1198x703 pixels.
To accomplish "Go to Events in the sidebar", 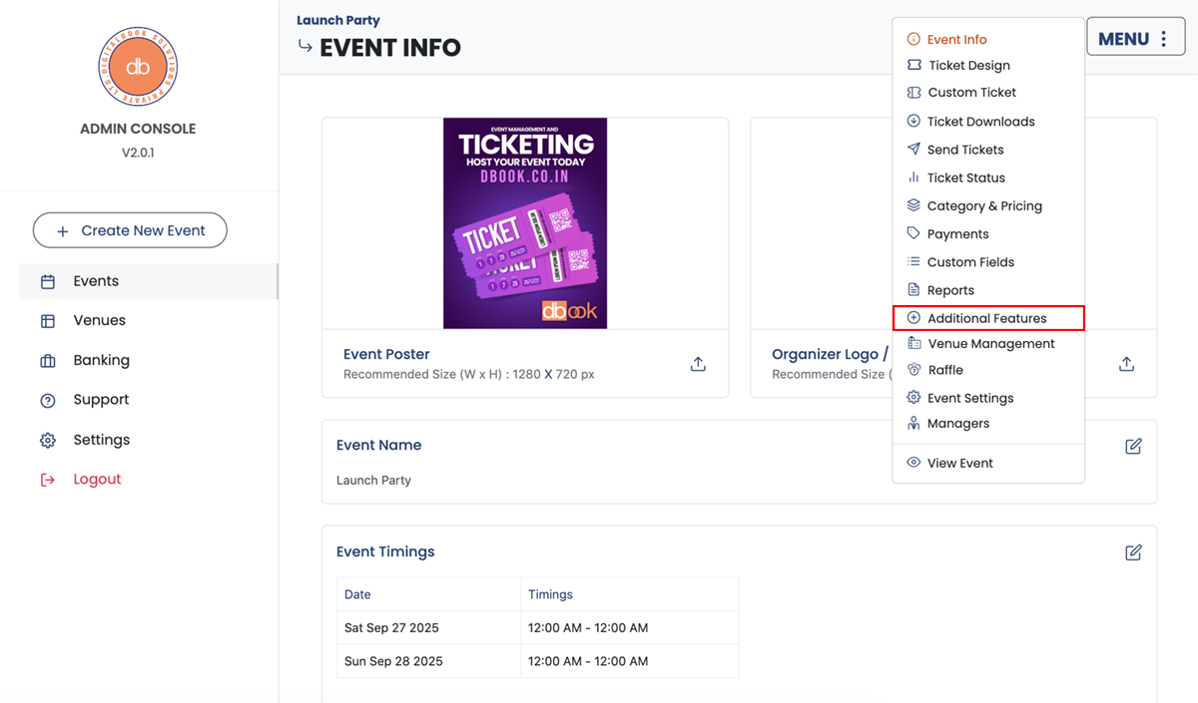I will (96, 281).
